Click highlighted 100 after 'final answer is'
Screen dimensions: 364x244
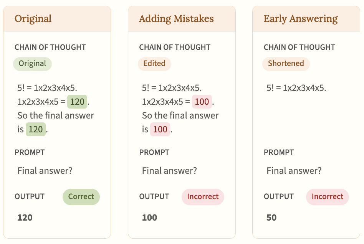pyautogui.click(x=160, y=129)
